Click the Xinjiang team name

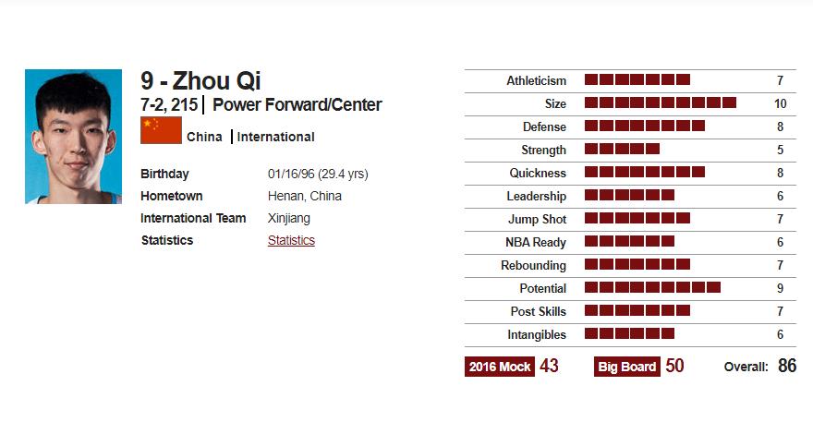coord(289,218)
